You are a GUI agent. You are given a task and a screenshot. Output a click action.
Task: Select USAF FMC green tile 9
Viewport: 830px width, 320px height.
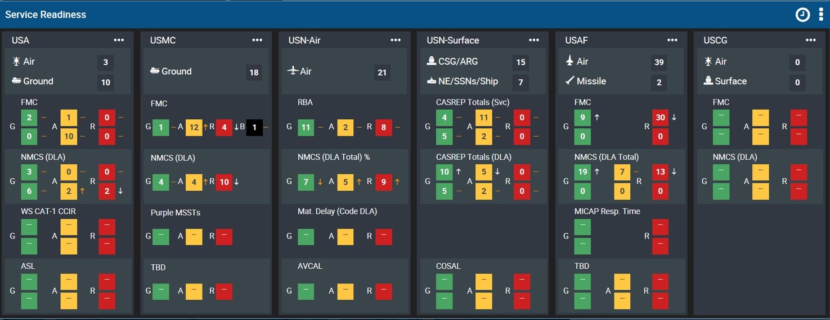pos(582,118)
